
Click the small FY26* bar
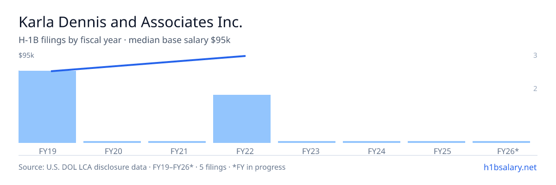(x=501, y=142)
